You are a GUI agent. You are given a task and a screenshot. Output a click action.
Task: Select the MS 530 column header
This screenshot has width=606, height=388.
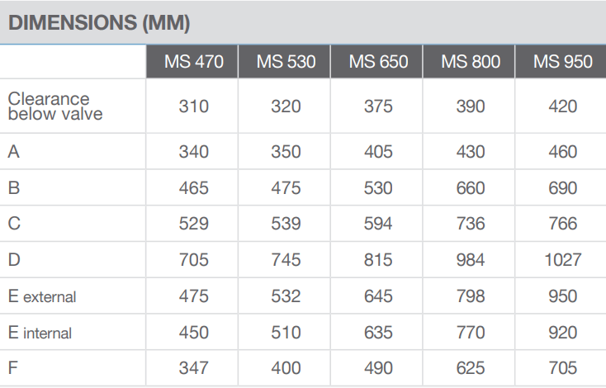(286, 63)
